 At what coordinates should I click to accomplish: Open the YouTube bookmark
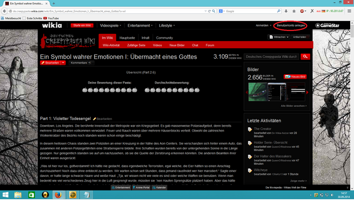[x=51, y=18]
